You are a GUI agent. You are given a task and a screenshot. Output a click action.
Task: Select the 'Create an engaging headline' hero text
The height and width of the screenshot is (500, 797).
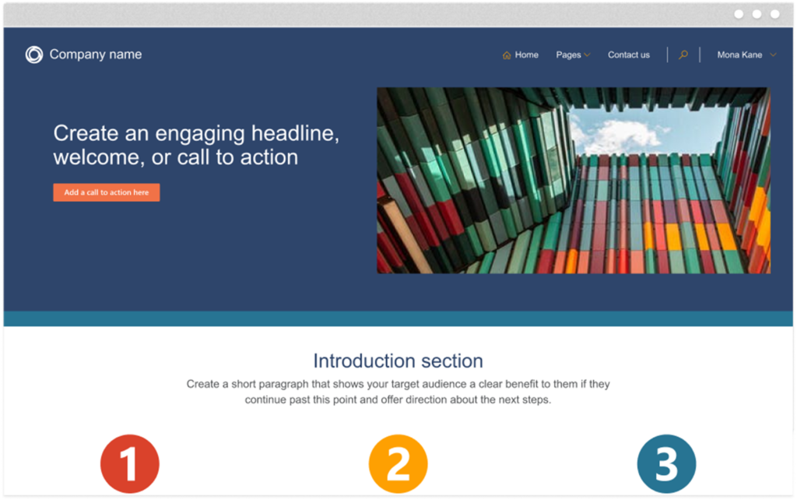196,145
